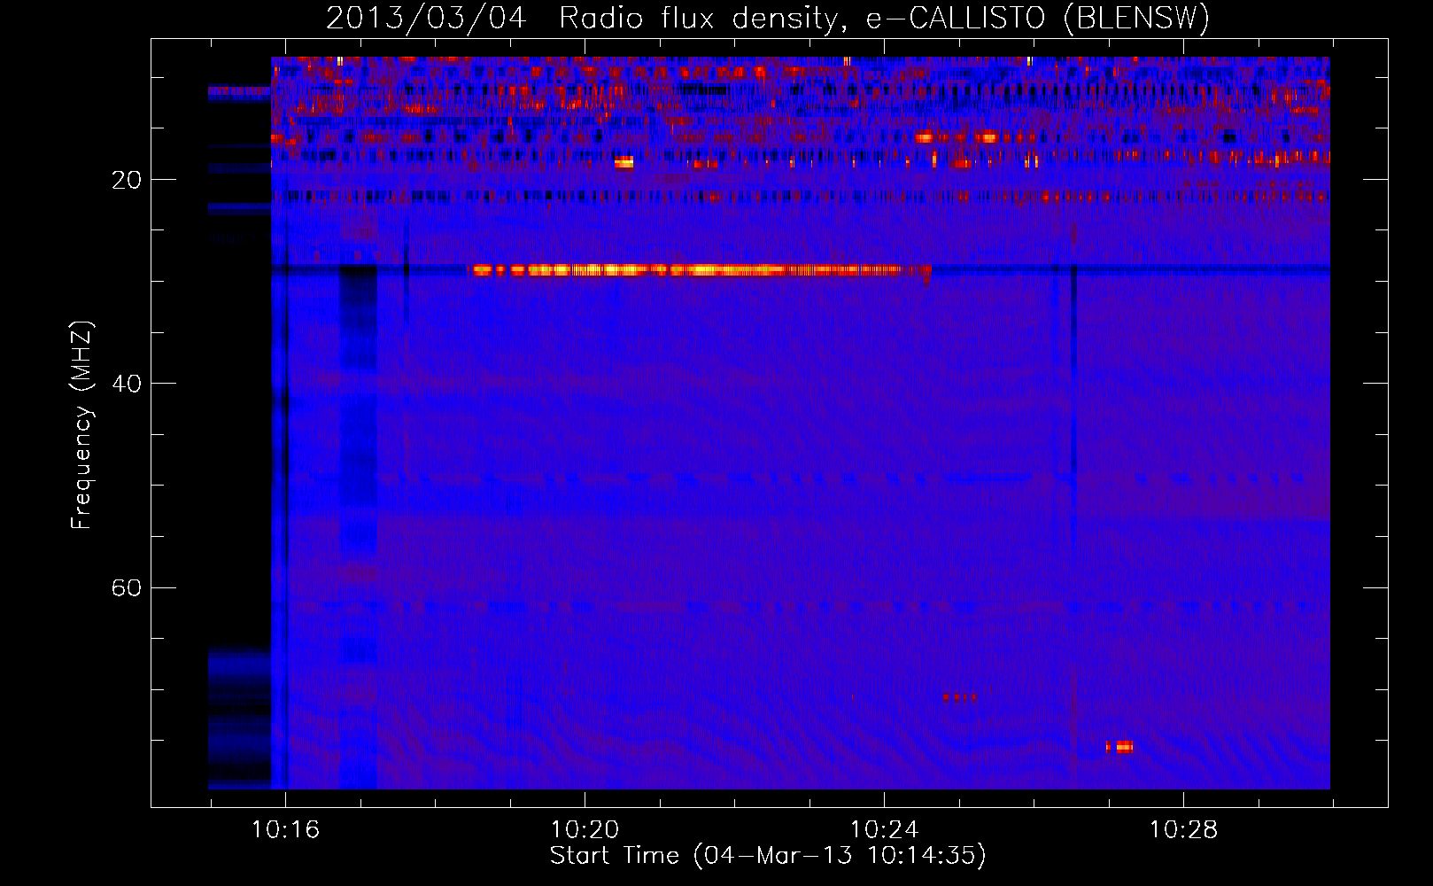This screenshot has width=1433, height=886.
Task: Click the plot title '2013/03/04 Radio flux density'
Action: coord(768,18)
